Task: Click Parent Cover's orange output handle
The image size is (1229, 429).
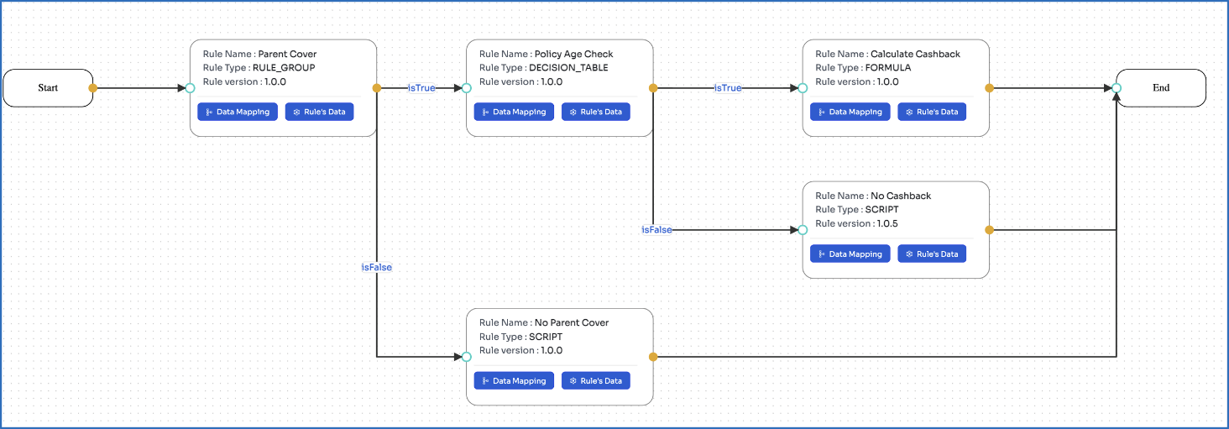Action: [x=377, y=87]
